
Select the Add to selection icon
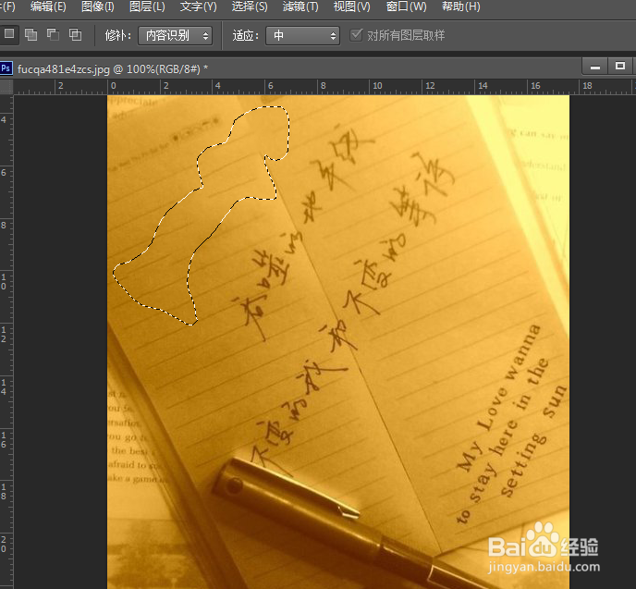[x=31, y=35]
